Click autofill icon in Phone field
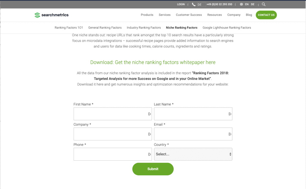 pyautogui.click(x=149, y=154)
